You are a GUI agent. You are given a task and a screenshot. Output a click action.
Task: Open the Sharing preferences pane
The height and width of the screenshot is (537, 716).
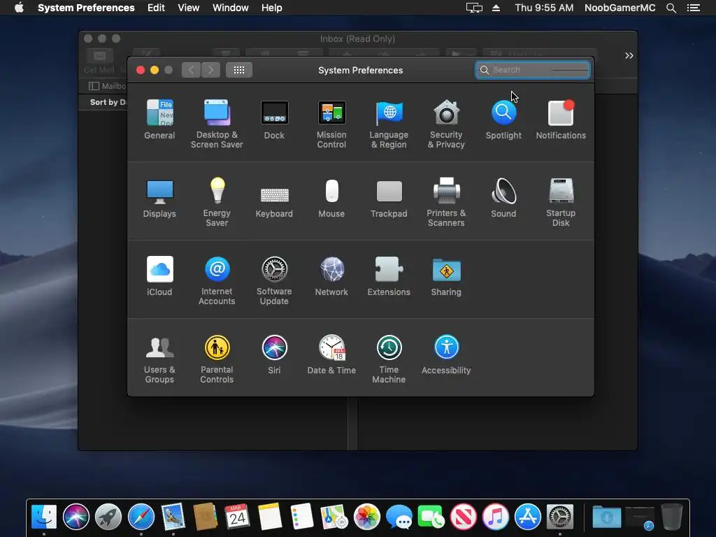[x=446, y=275]
